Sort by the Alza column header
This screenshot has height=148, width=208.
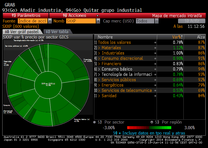pos(195,37)
